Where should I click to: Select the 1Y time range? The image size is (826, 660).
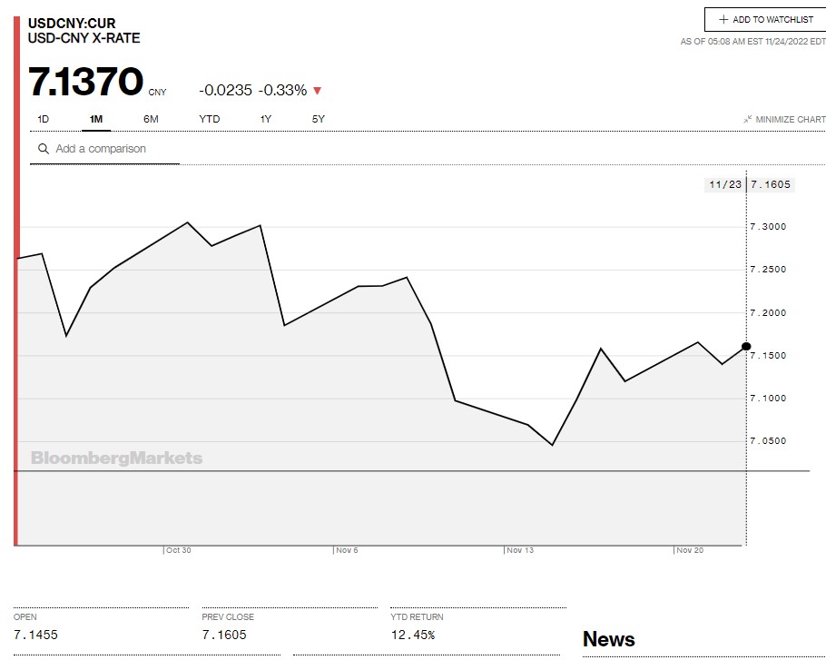point(266,119)
